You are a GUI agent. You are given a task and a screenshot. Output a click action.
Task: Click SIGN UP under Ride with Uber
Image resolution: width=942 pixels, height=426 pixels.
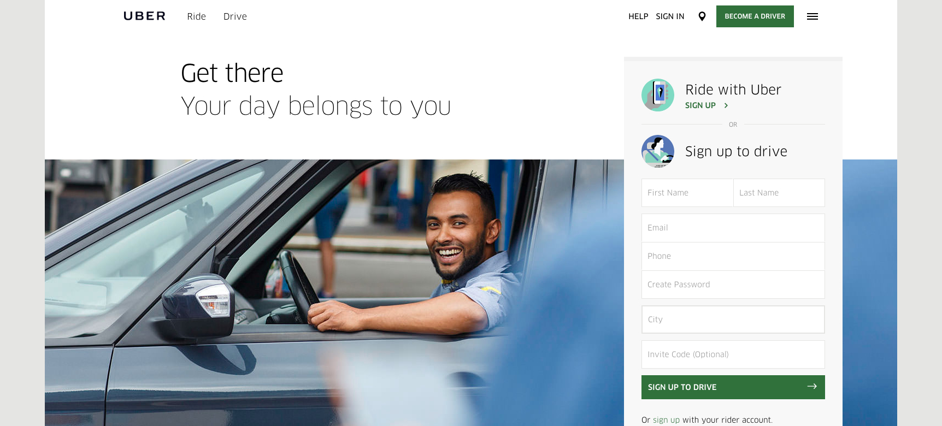click(x=700, y=105)
